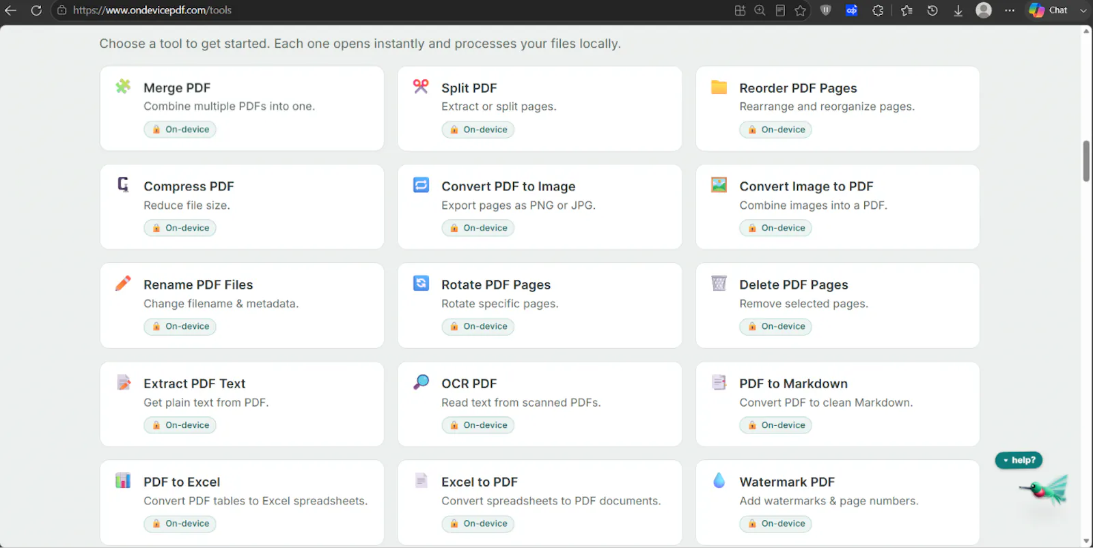Open browser history clock icon

click(x=932, y=10)
